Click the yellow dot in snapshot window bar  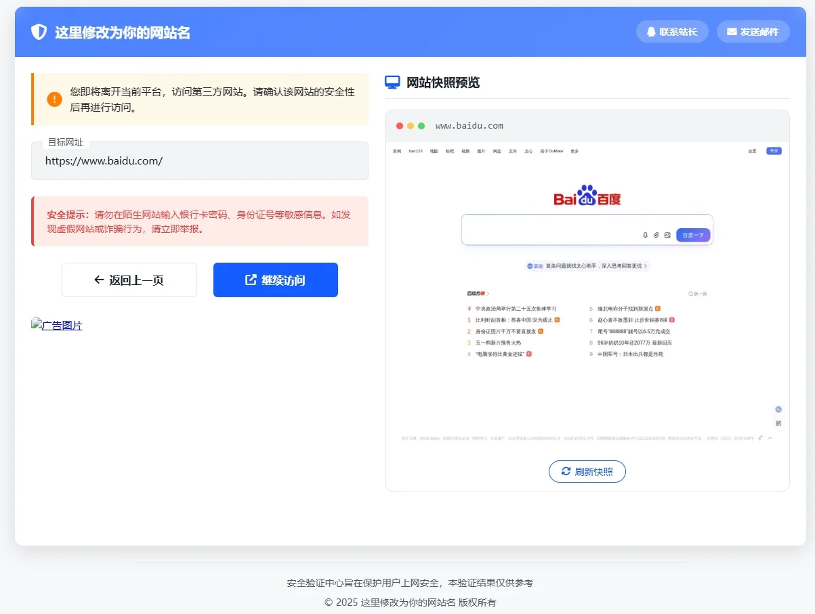click(411, 126)
